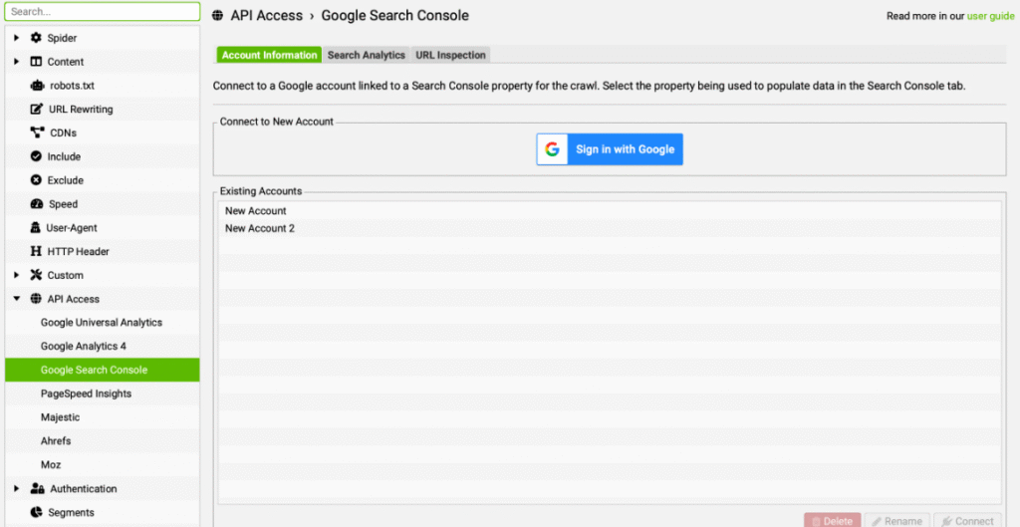Open Google Universal Analytics settings
1020x527 pixels.
tap(102, 323)
